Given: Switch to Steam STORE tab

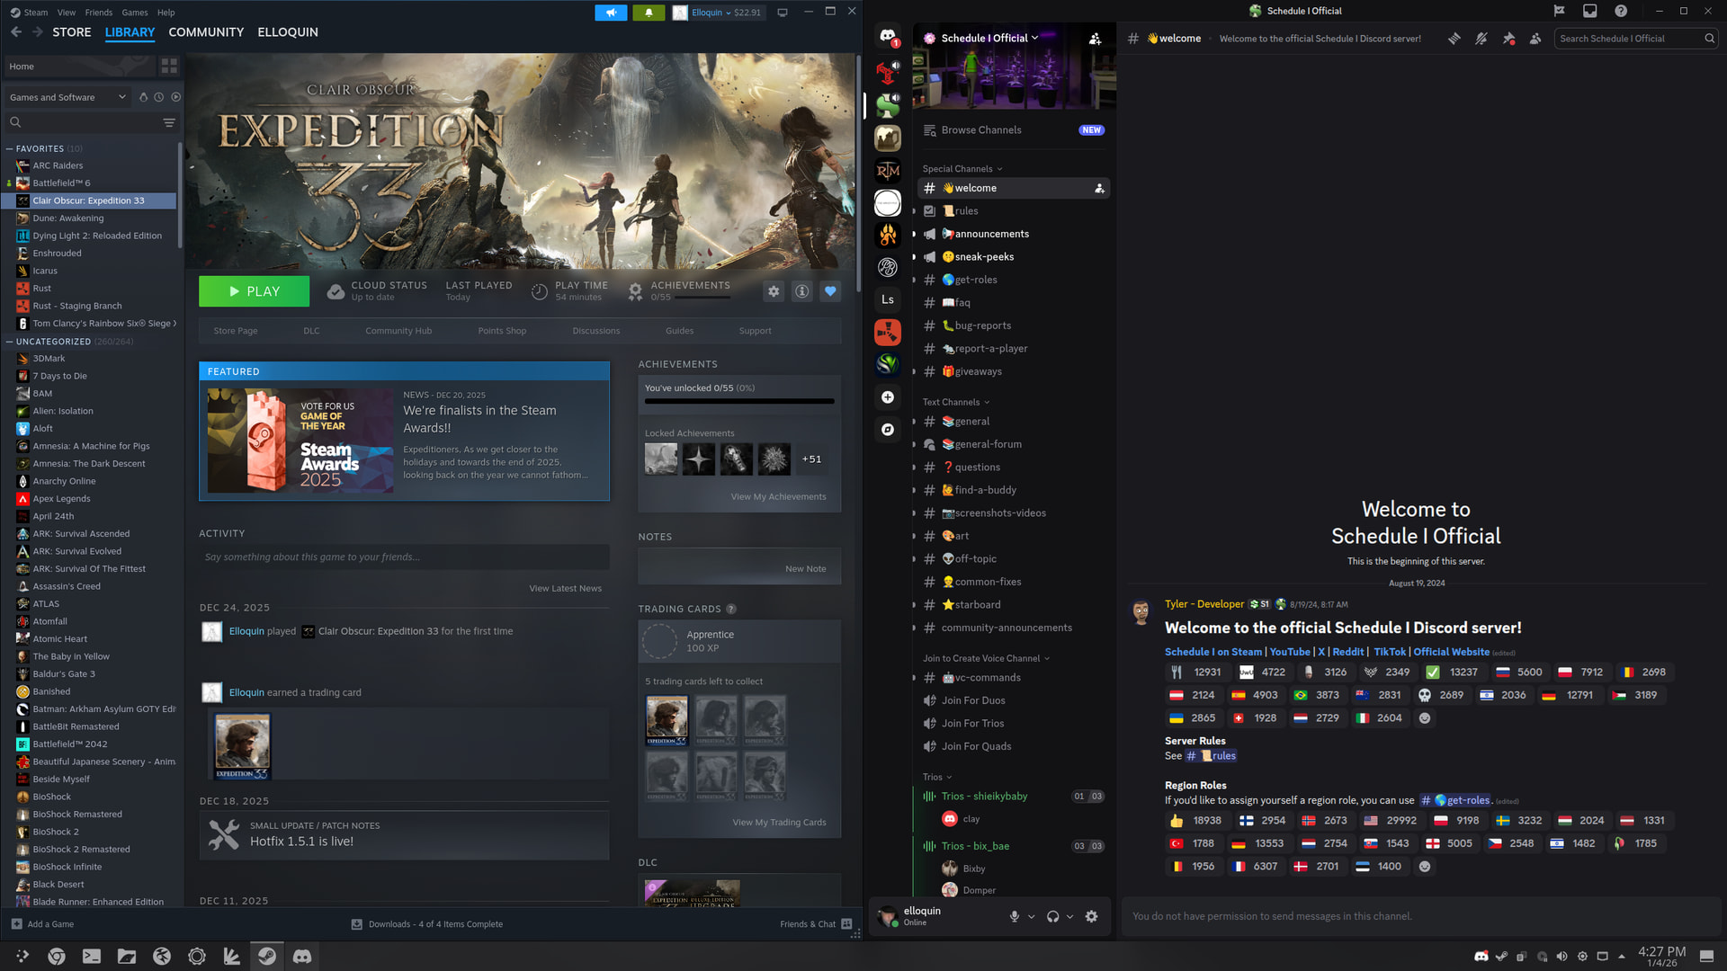Looking at the screenshot, I should [x=72, y=32].
